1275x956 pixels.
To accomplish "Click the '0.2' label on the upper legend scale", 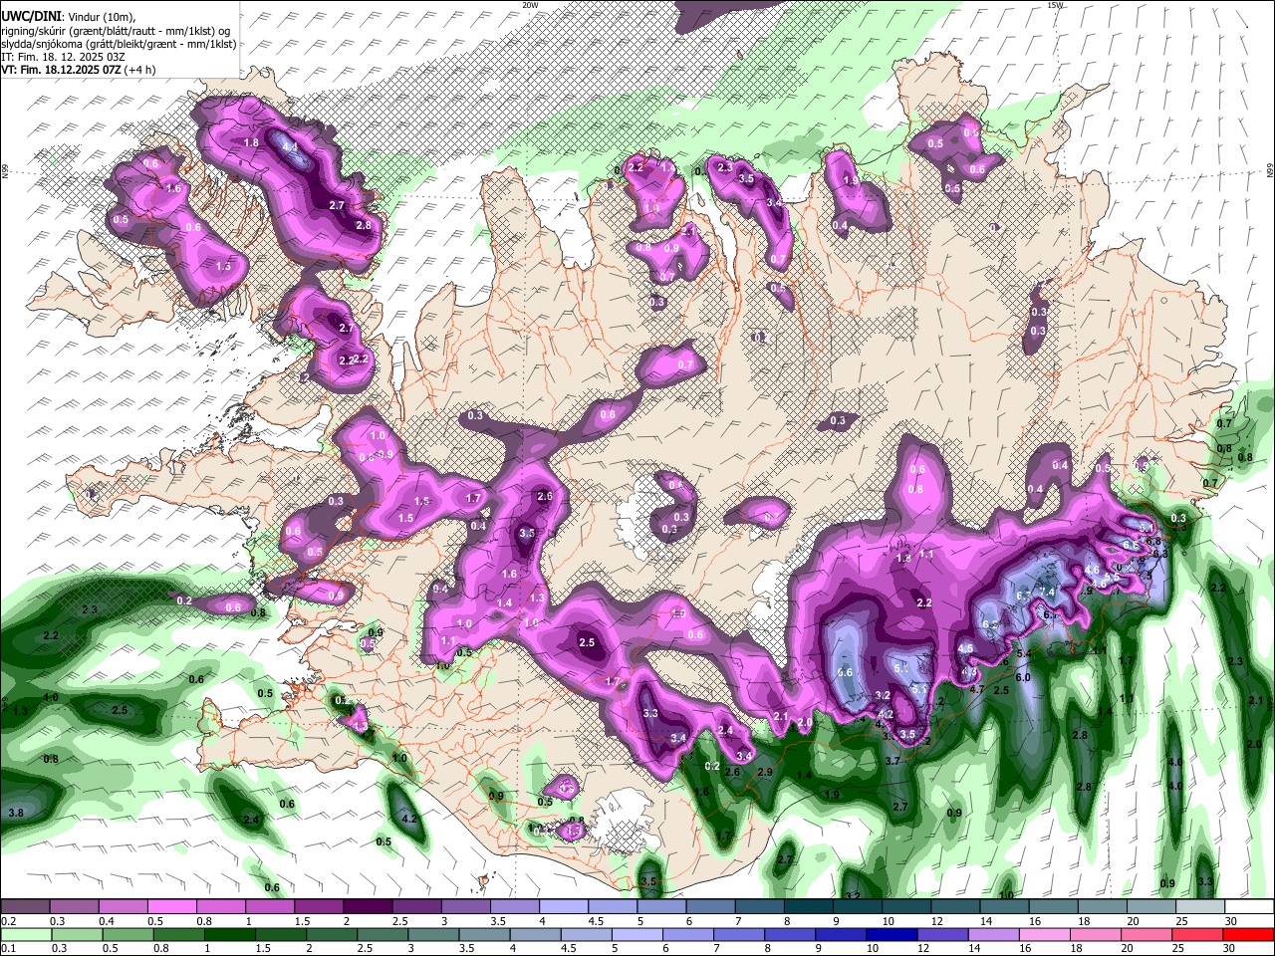I will tap(7, 922).
